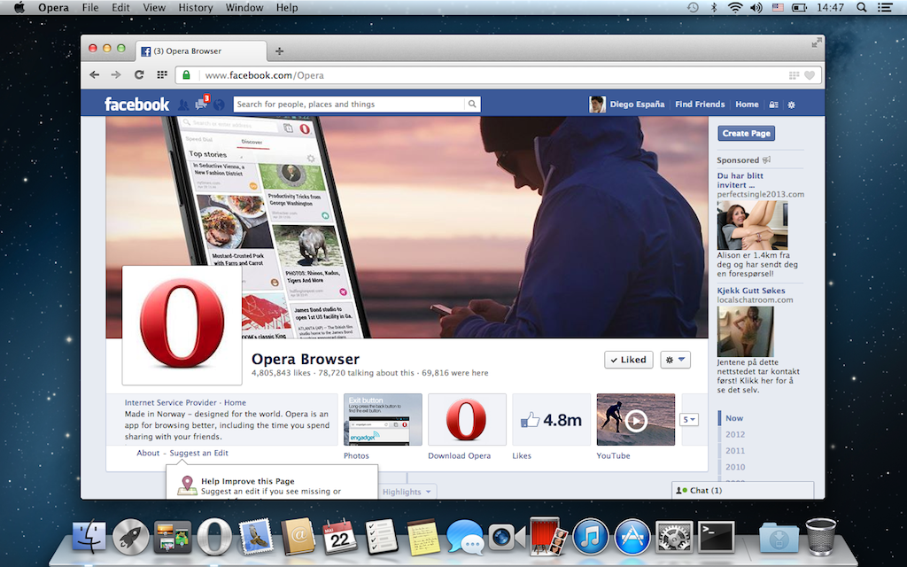Expand page options gear dropdown beside Liked
This screenshot has height=567, width=907.
click(x=675, y=360)
